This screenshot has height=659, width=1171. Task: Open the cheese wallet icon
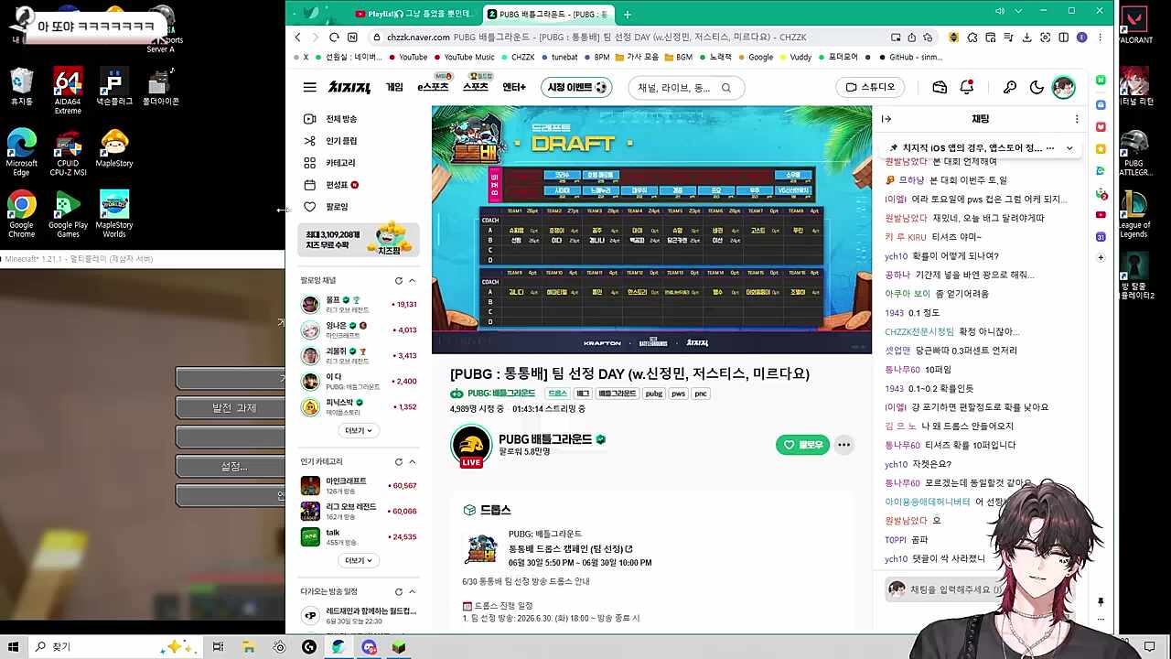[x=940, y=88]
